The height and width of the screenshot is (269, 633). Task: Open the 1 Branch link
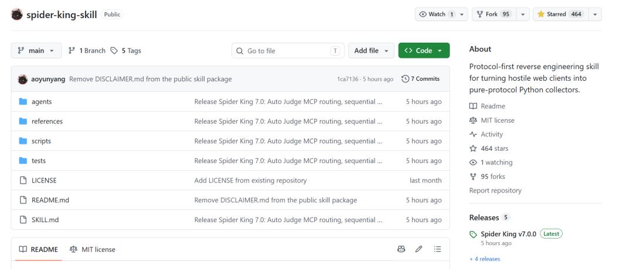pyautogui.click(x=87, y=51)
